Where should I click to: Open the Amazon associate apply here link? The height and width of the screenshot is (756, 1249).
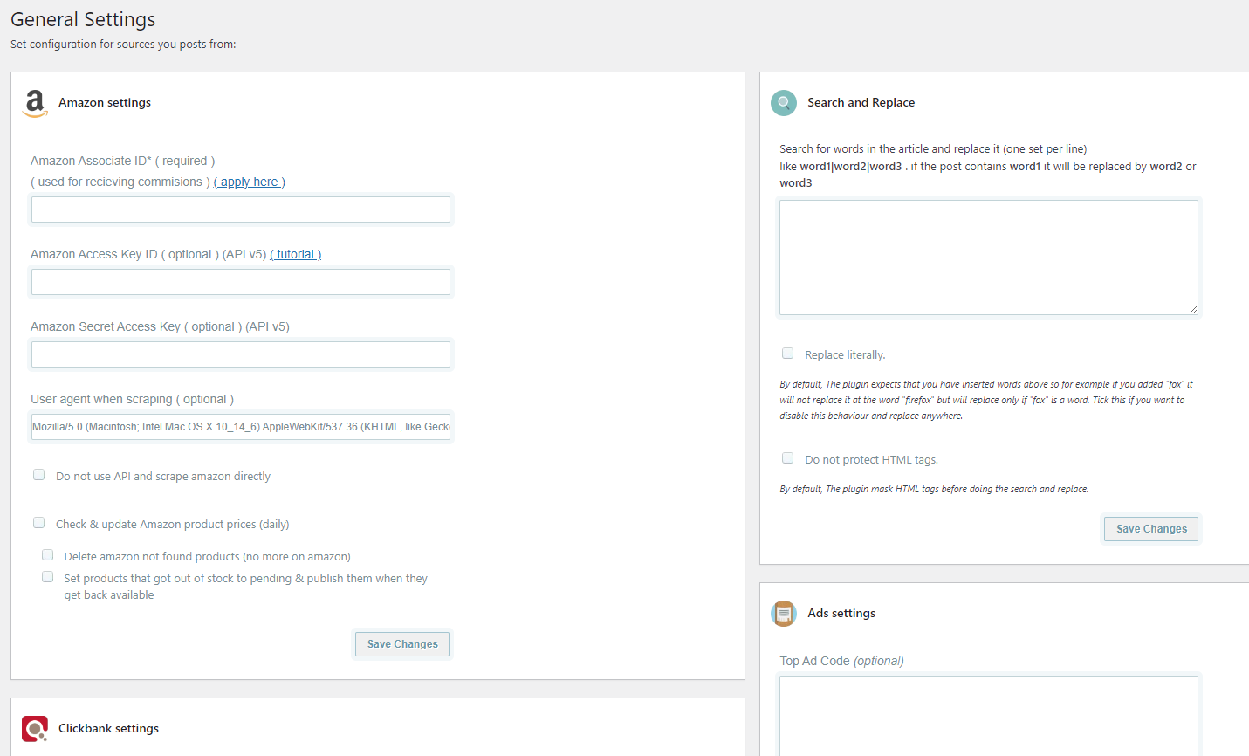click(250, 182)
